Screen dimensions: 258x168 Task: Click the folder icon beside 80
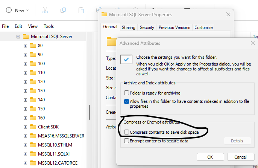(33, 45)
